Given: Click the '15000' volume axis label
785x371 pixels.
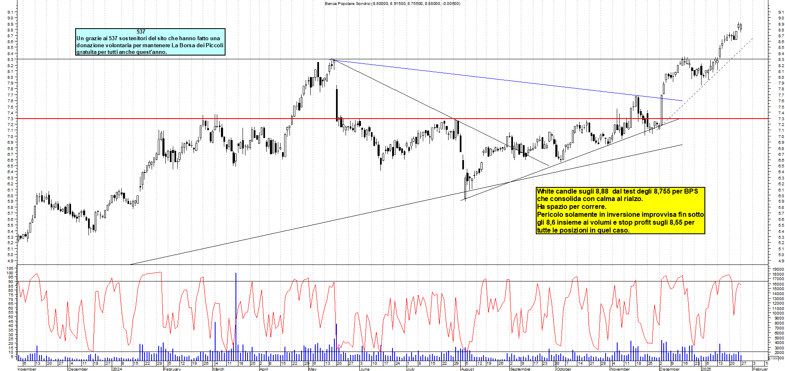Looking at the screenshot, I should pyautogui.click(x=778, y=289).
